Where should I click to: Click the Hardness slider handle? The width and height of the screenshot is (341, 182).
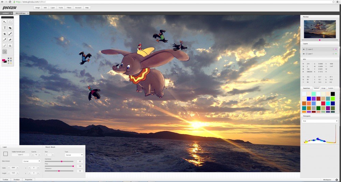point(61,161)
